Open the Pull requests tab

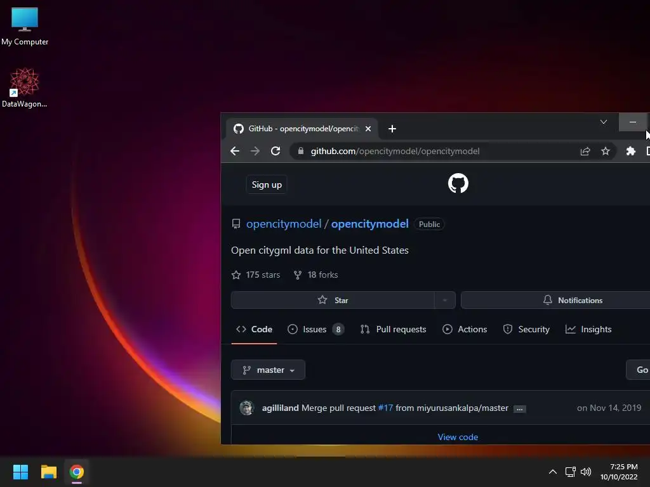(x=393, y=329)
